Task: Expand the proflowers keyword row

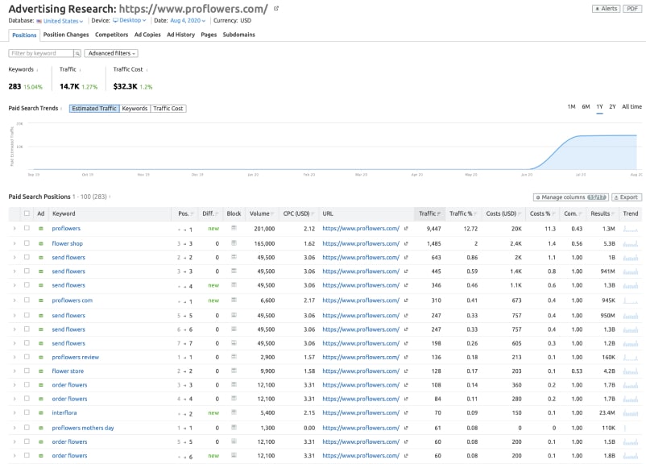Action: (x=14, y=228)
